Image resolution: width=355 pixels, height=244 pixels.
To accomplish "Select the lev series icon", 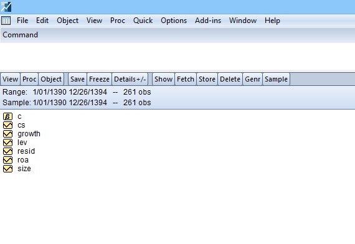I will click(7, 143).
